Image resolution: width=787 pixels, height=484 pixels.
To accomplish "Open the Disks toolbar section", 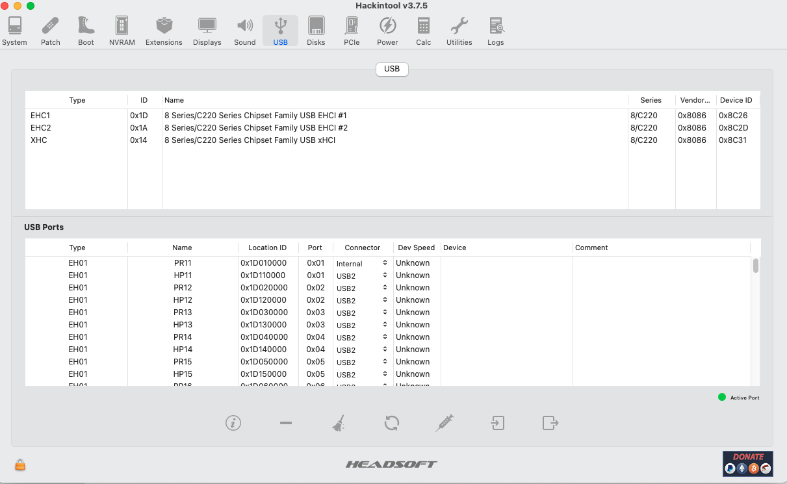I will coord(316,31).
